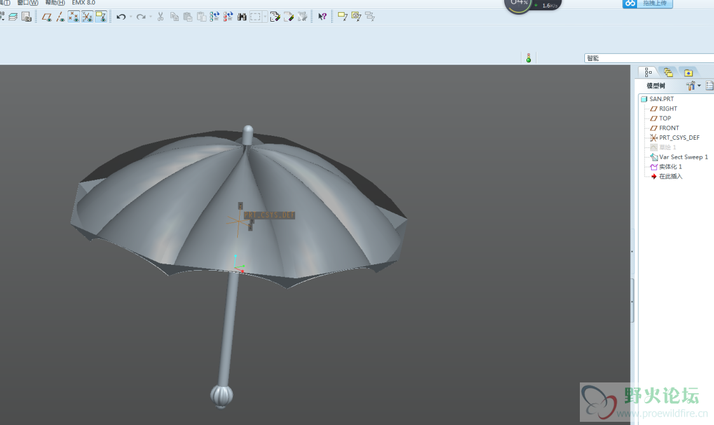Image resolution: width=714 pixels, height=425 pixels.
Task: Toggle coordinate system display
Action: (87, 17)
